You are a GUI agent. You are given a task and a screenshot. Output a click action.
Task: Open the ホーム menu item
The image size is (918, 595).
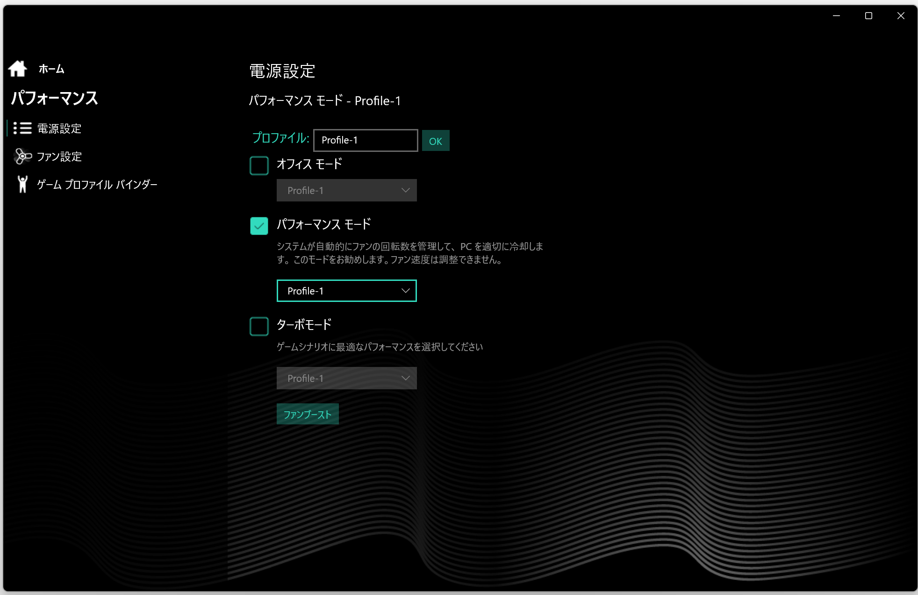point(51,69)
